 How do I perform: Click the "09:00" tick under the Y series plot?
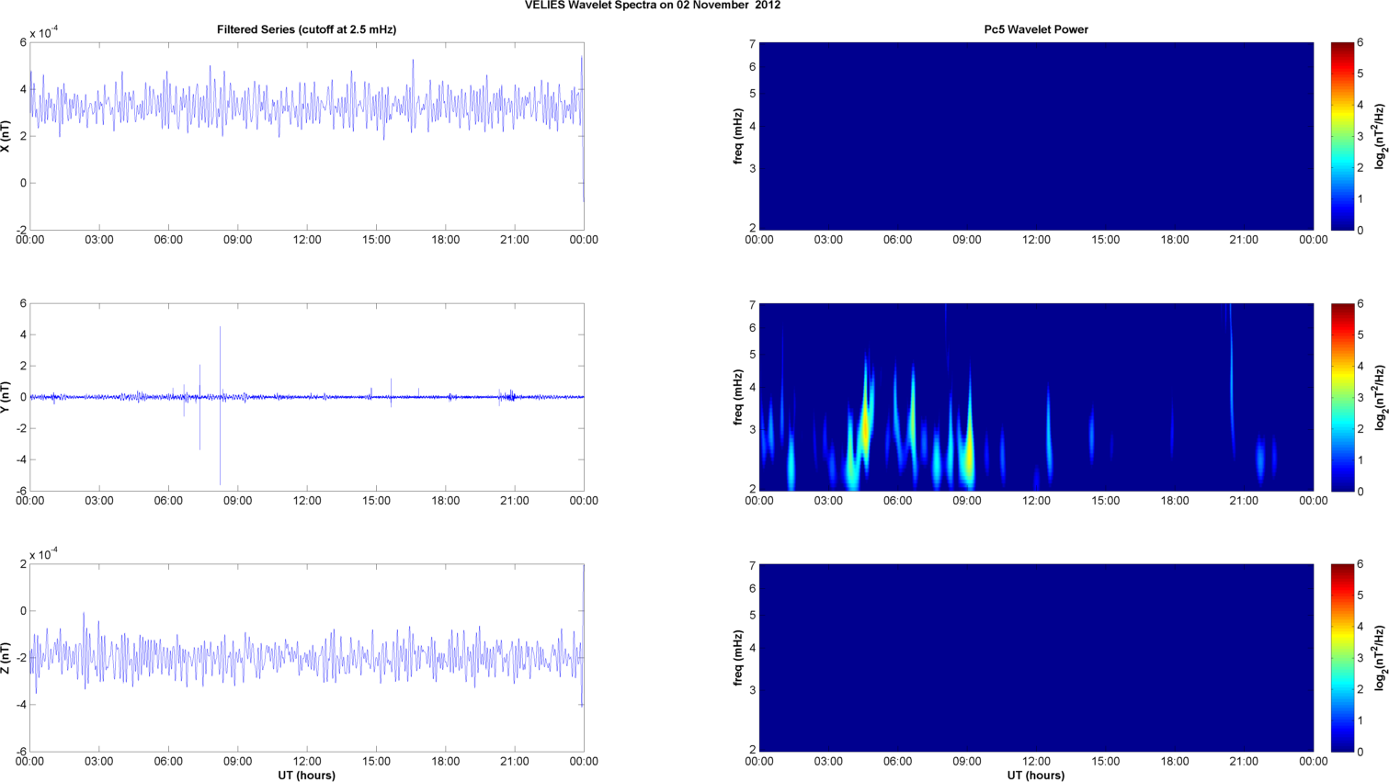click(x=237, y=501)
